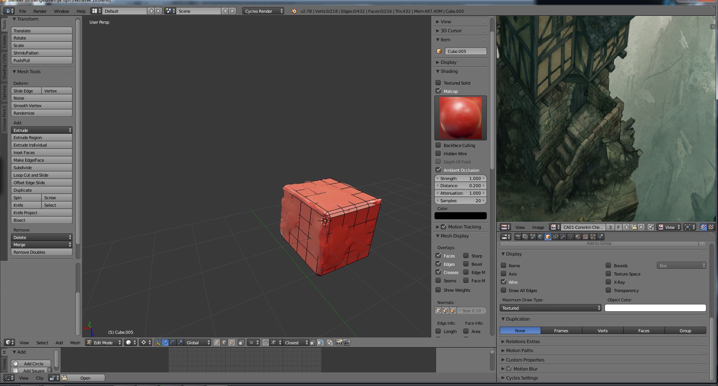Unlink the CA01-Corentin image with X icon
The image size is (718, 386).
641,227
